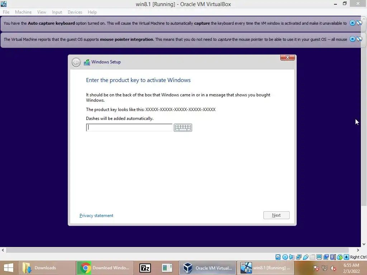Click the USB devices status icon
Viewport: 367px width, 275px height.
[x=305, y=257]
